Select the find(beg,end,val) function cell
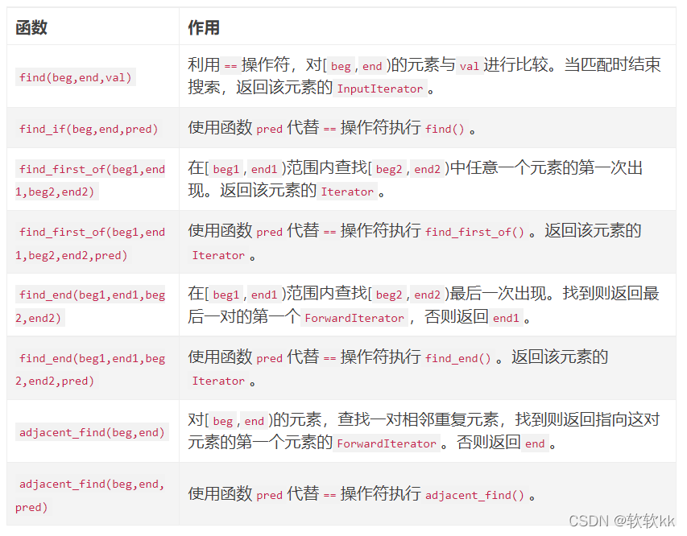 (x=76, y=77)
